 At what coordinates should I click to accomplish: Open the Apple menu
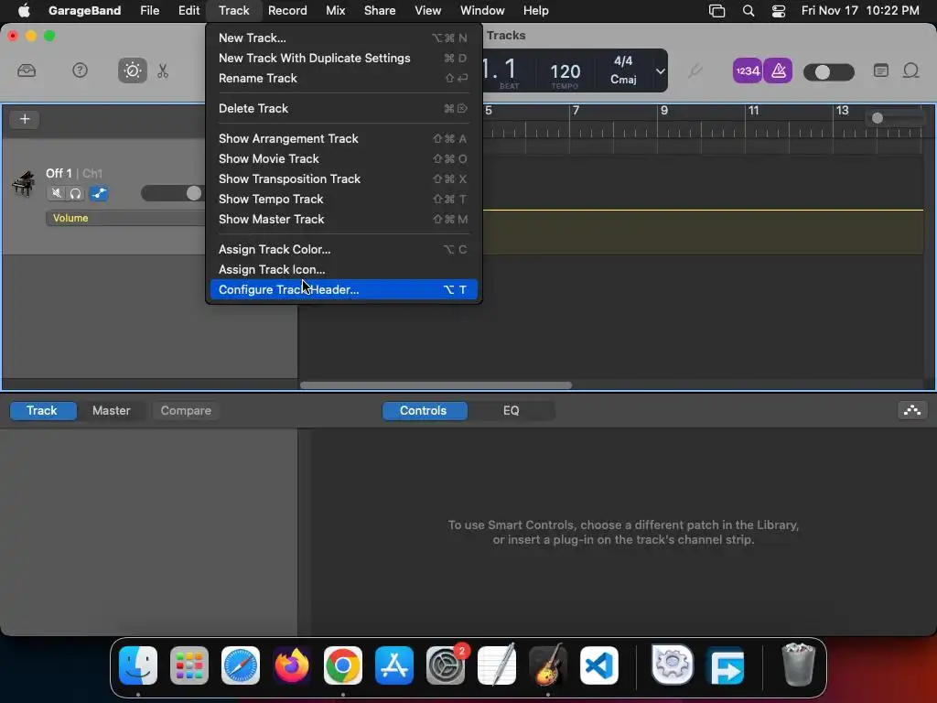coord(24,10)
